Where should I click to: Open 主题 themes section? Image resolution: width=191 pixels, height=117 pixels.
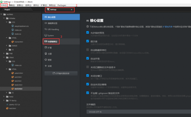(x=61, y=54)
